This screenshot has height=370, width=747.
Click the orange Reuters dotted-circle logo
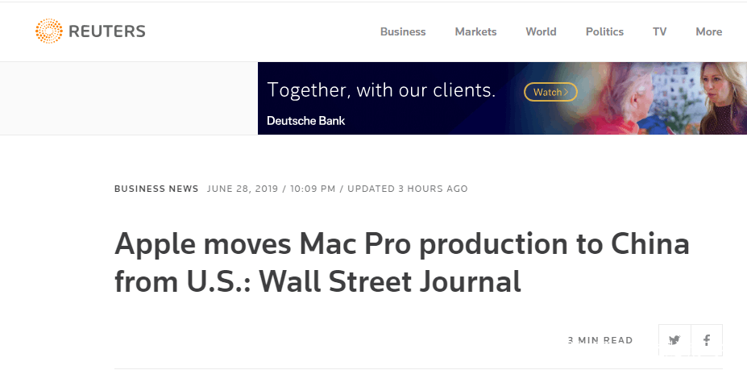48,31
